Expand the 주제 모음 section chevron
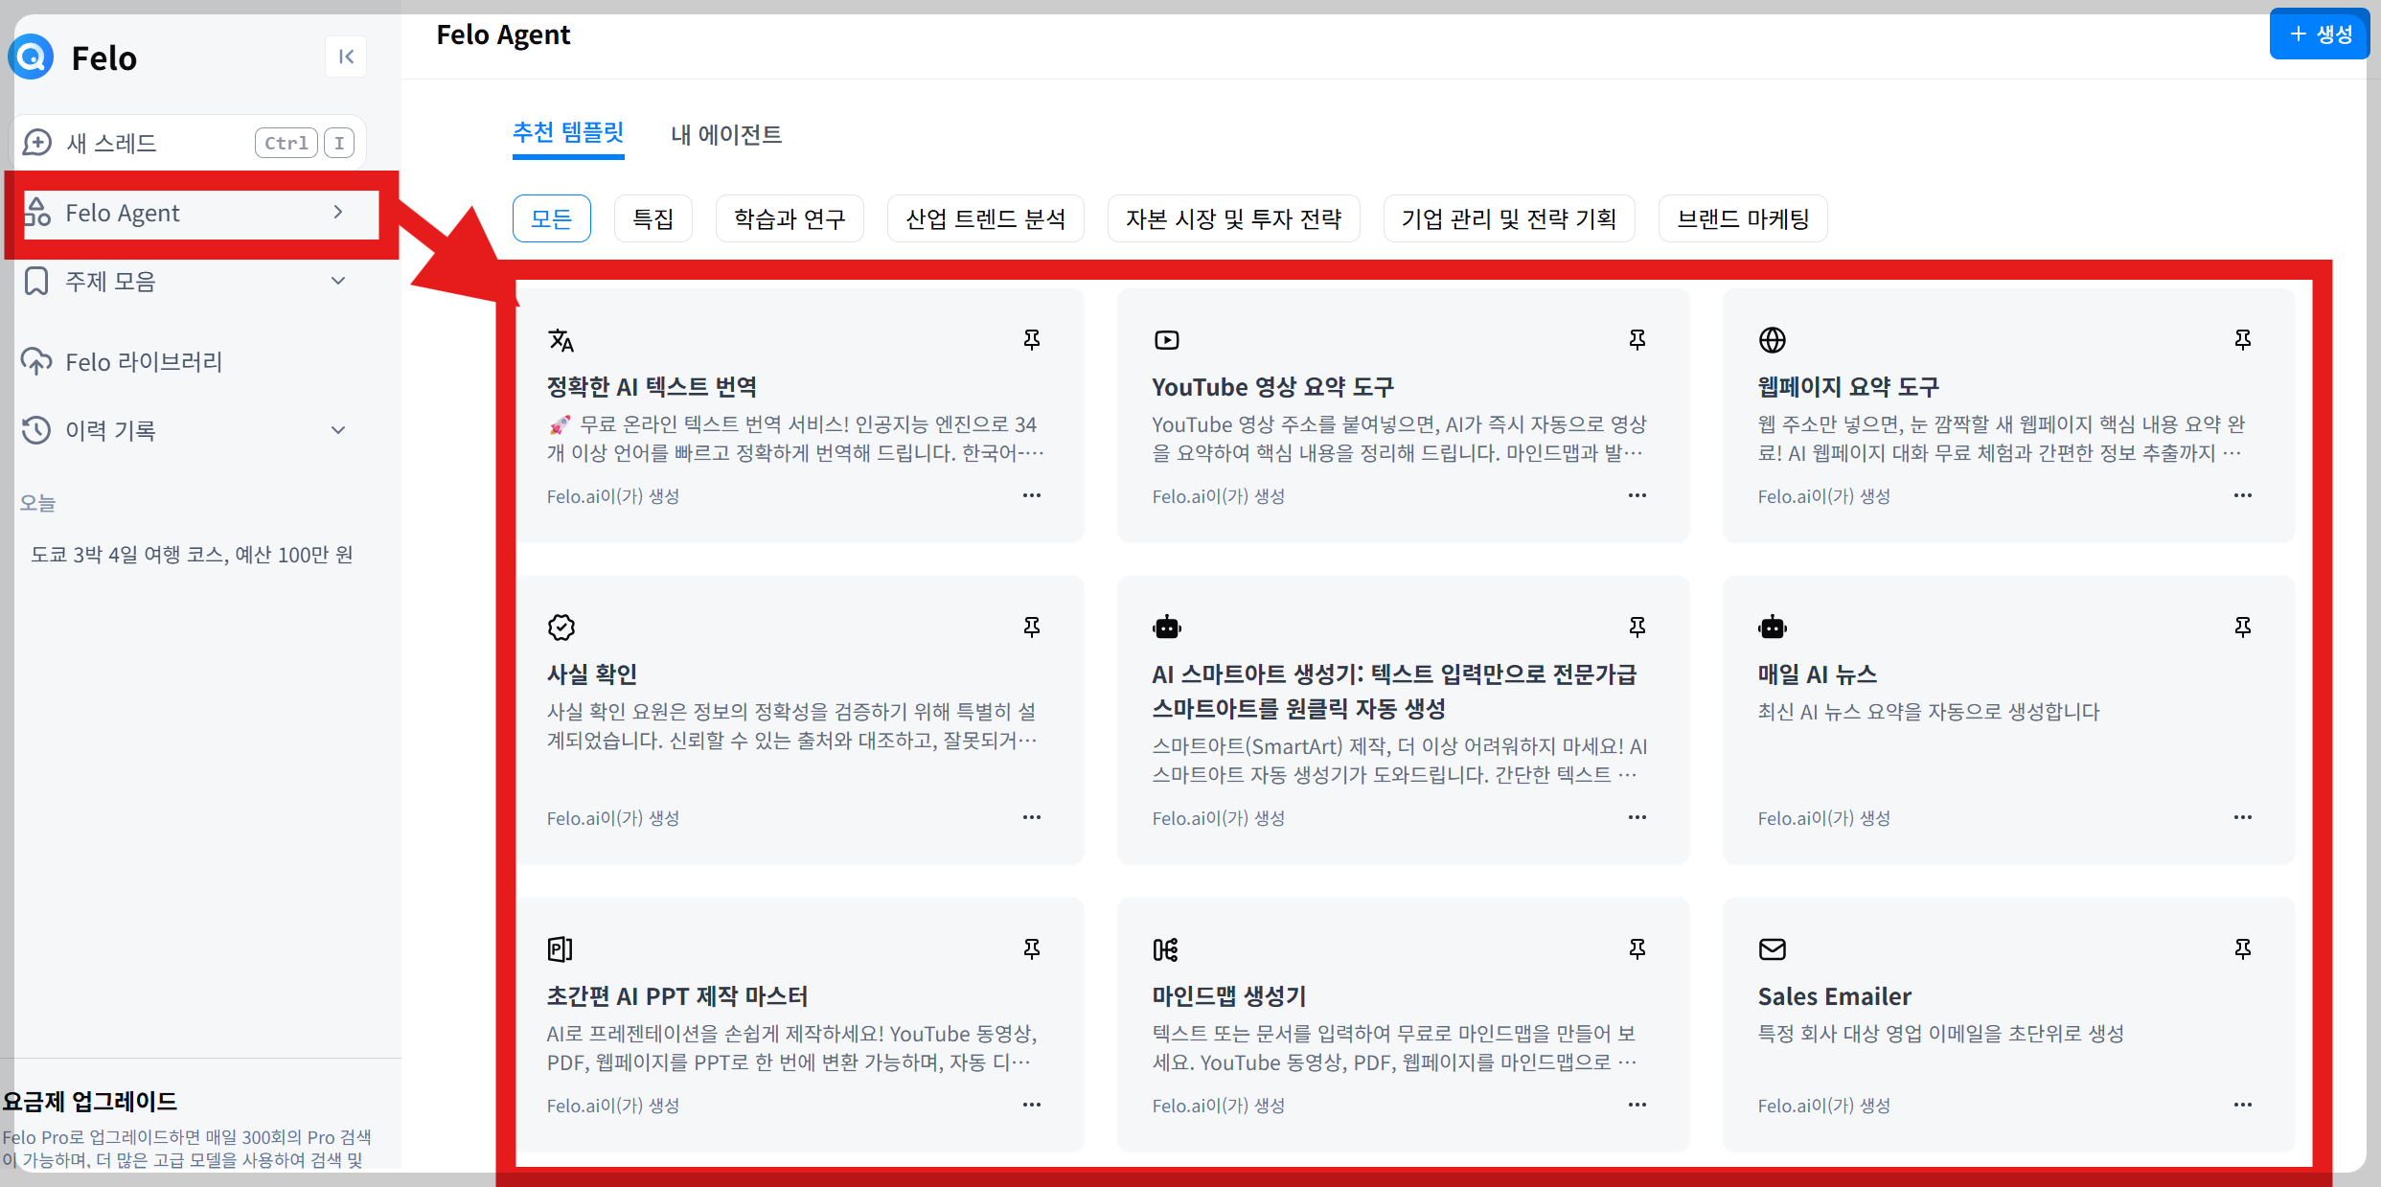Image resolution: width=2381 pixels, height=1187 pixels. [x=337, y=281]
